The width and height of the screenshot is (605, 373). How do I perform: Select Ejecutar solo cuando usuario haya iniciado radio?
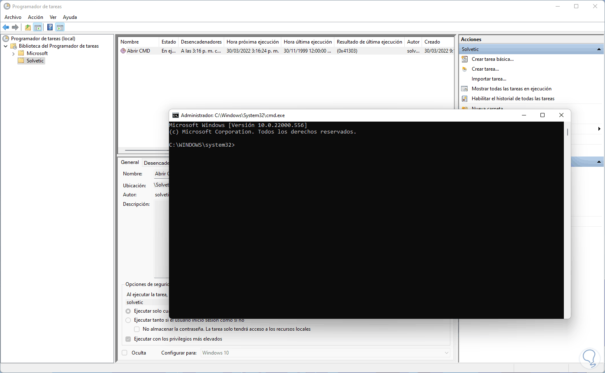pos(128,311)
